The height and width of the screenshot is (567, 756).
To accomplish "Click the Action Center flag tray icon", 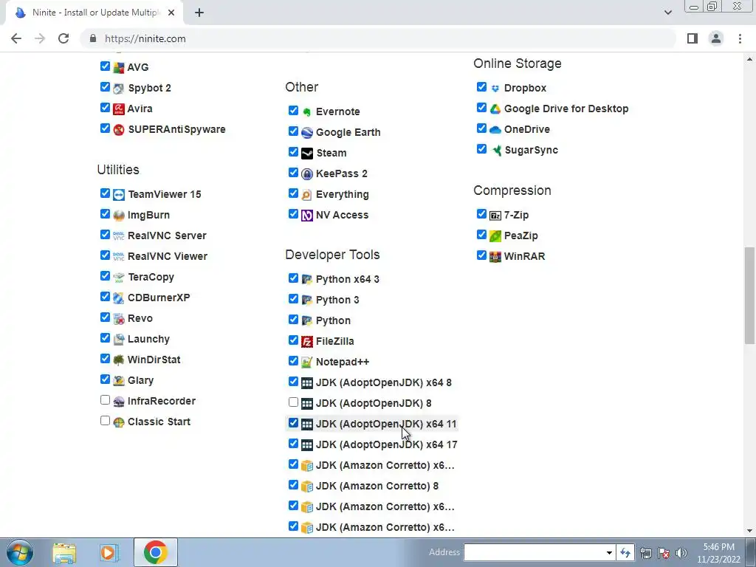I will coord(664,553).
